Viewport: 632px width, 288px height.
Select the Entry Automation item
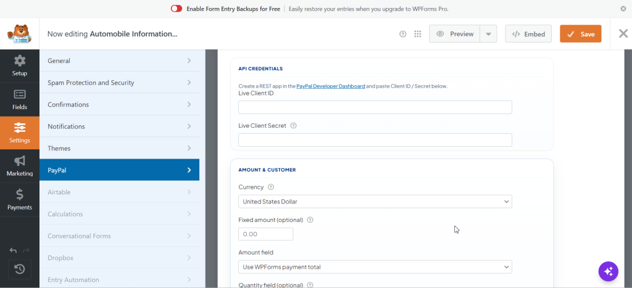(x=119, y=279)
